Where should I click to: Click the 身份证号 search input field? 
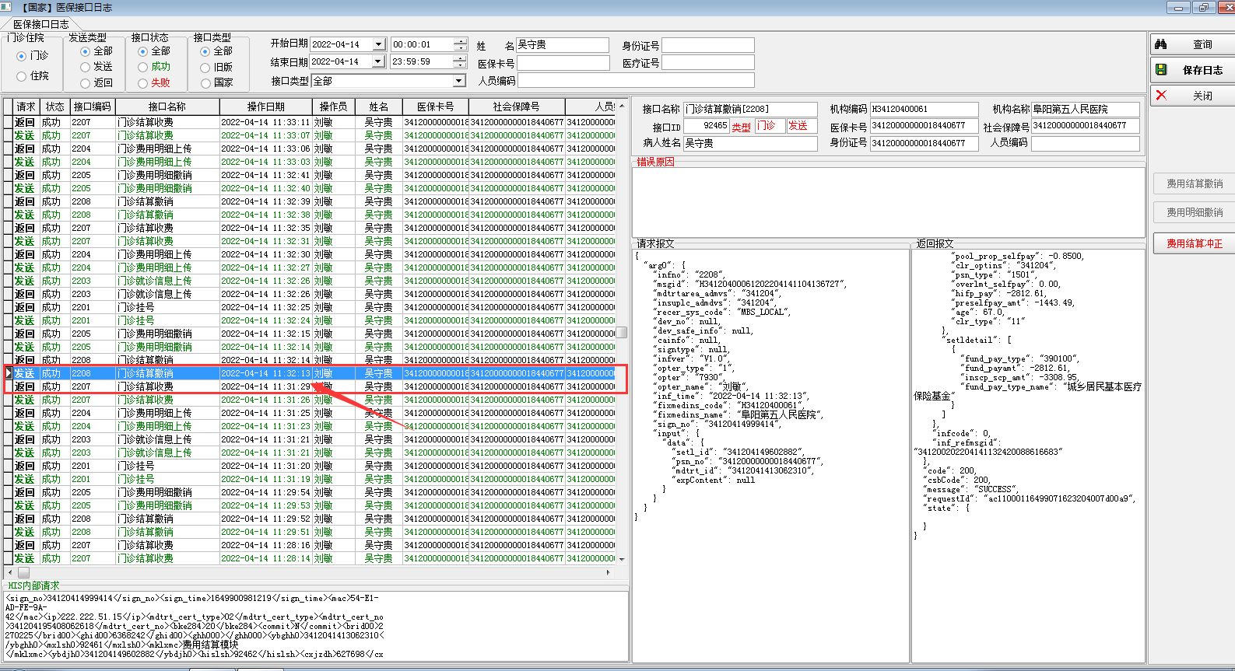point(707,45)
